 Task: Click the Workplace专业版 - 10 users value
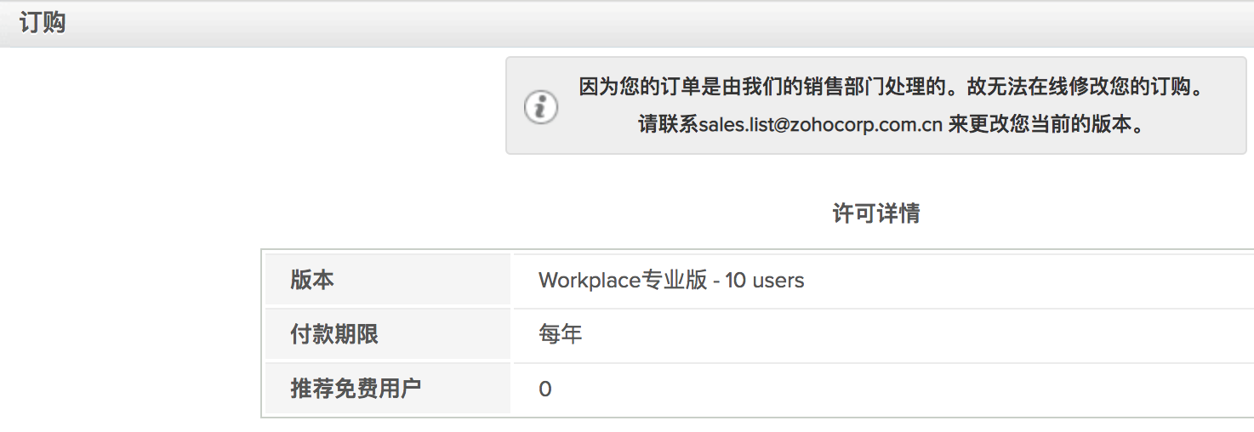point(671,280)
